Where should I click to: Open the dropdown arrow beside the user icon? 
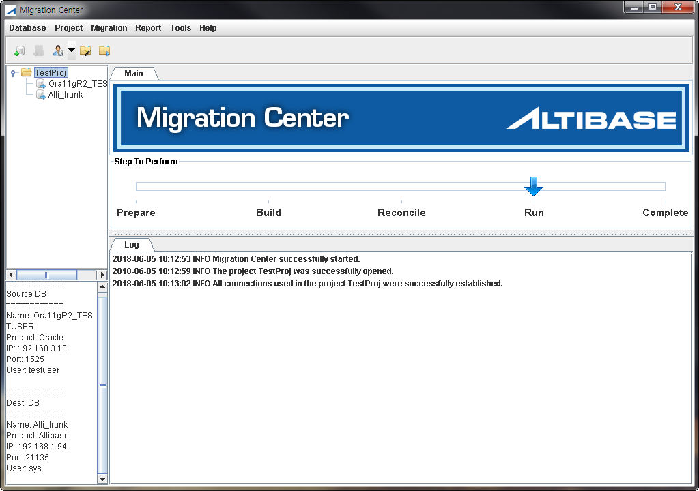point(71,50)
